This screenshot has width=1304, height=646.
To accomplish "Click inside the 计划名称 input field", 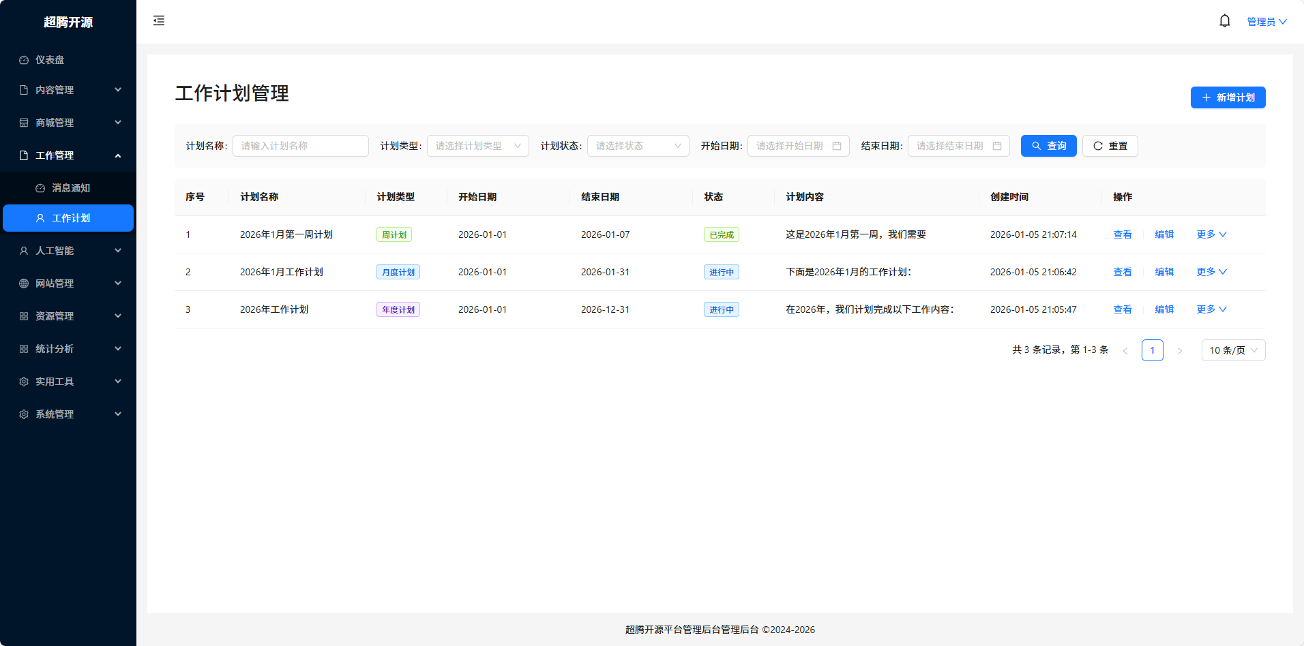I will pyautogui.click(x=300, y=145).
